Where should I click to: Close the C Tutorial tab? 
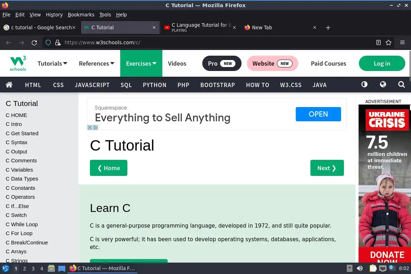tap(154, 27)
